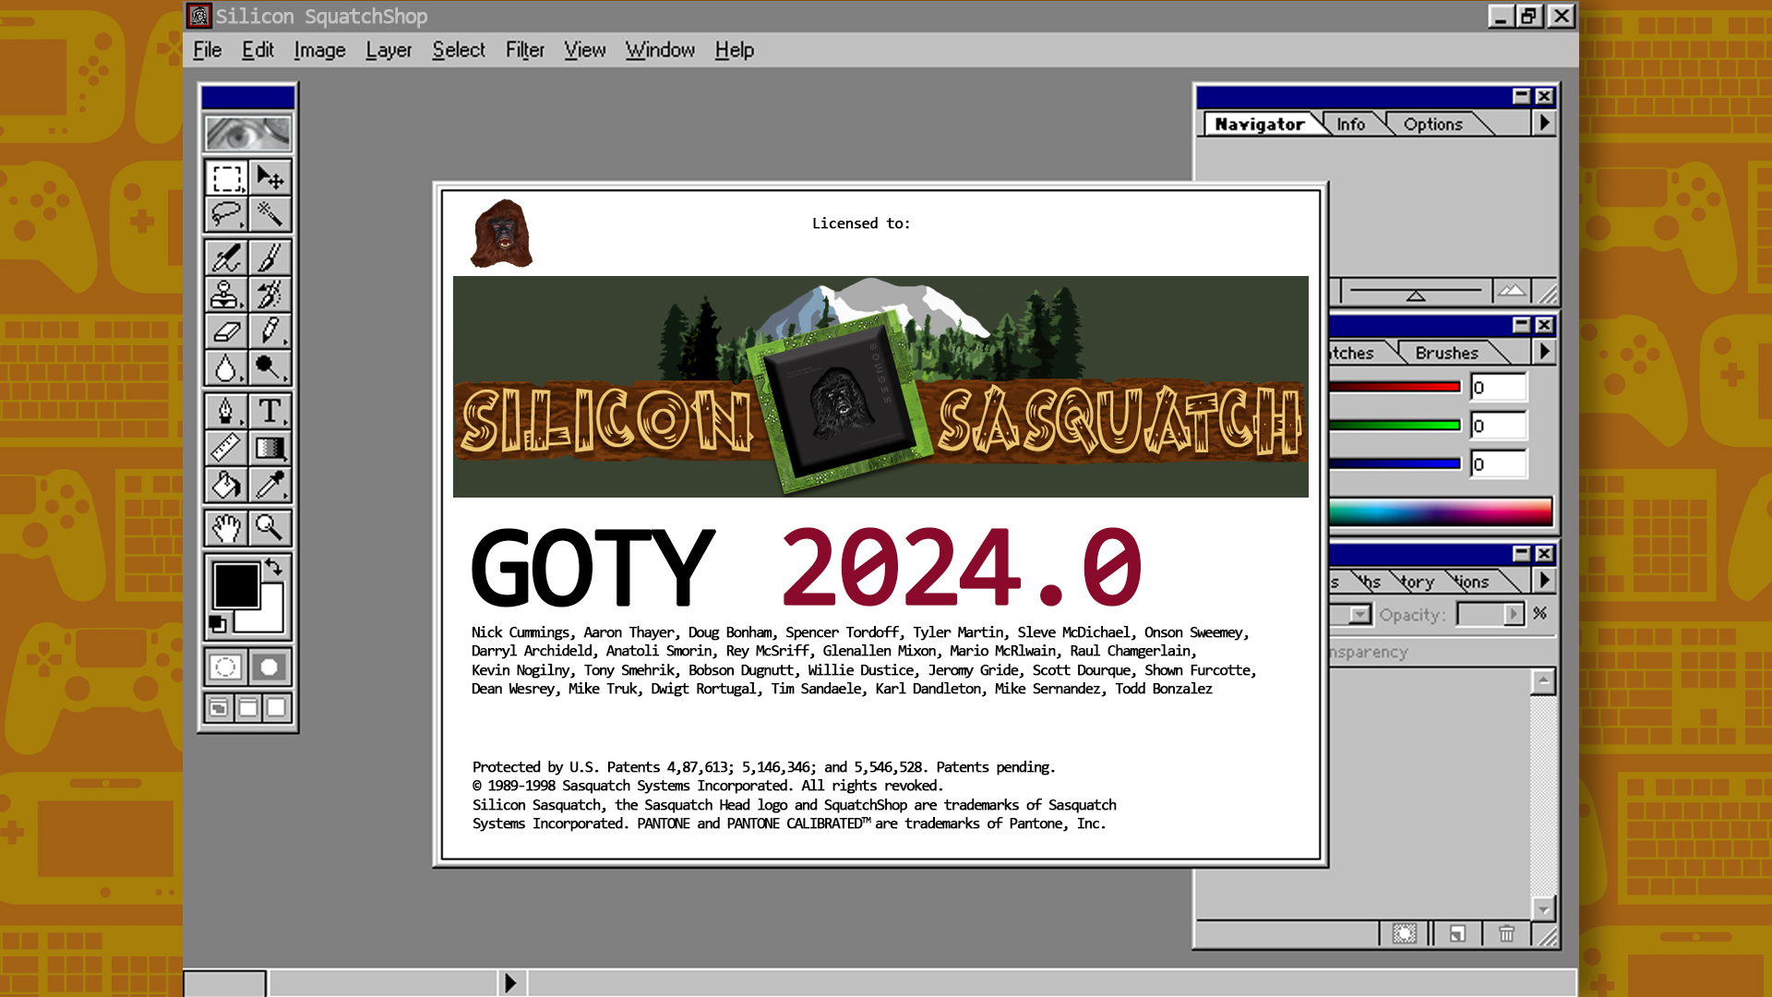The height and width of the screenshot is (997, 1772).
Task: Open the Filter menu
Action: pyautogui.click(x=524, y=50)
